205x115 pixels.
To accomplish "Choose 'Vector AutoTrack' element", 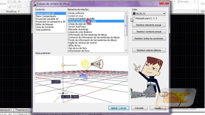I will [x=77, y=27].
